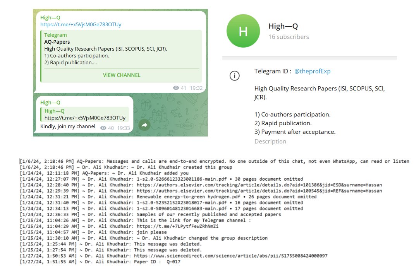Click the 'join please' log line
The image size is (414, 268).
[93, 232]
